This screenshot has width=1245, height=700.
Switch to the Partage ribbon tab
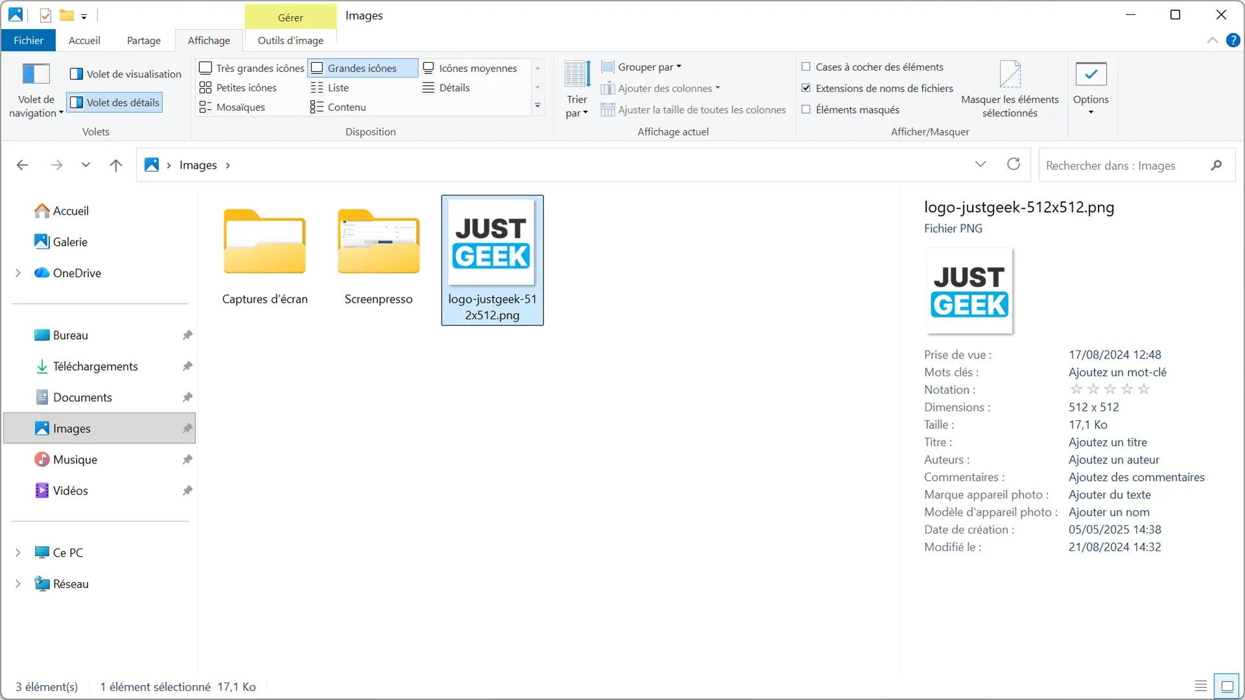(144, 40)
